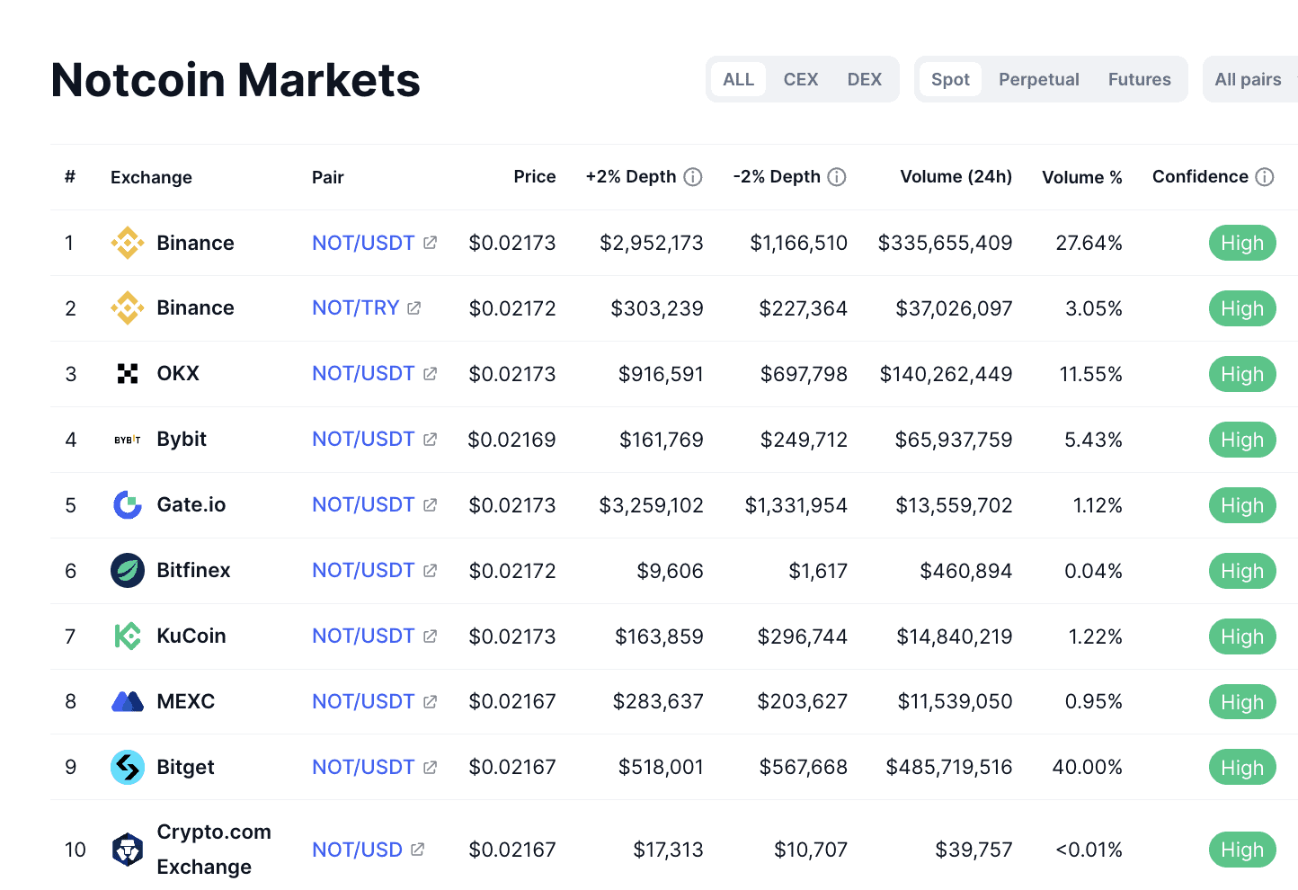This screenshot has height=890, width=1298.
Task: Click the Binance logo in row 1
Action: coord(128,243)
